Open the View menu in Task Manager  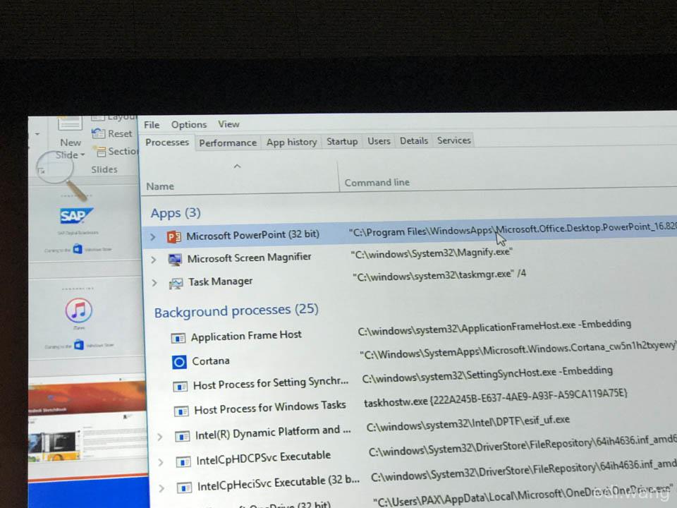[228, 124]
